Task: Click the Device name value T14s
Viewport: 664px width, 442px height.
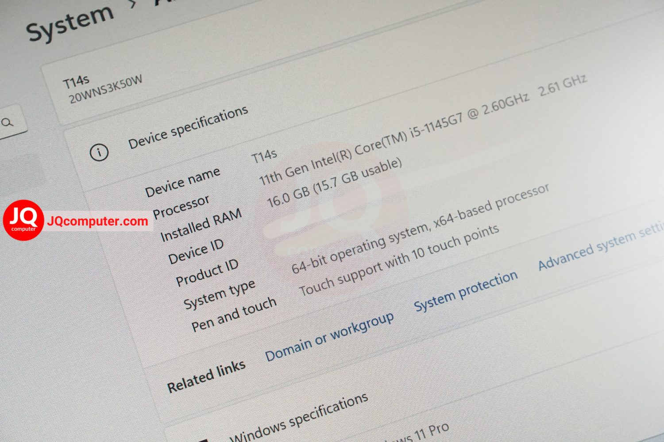Action: (264, 156)
